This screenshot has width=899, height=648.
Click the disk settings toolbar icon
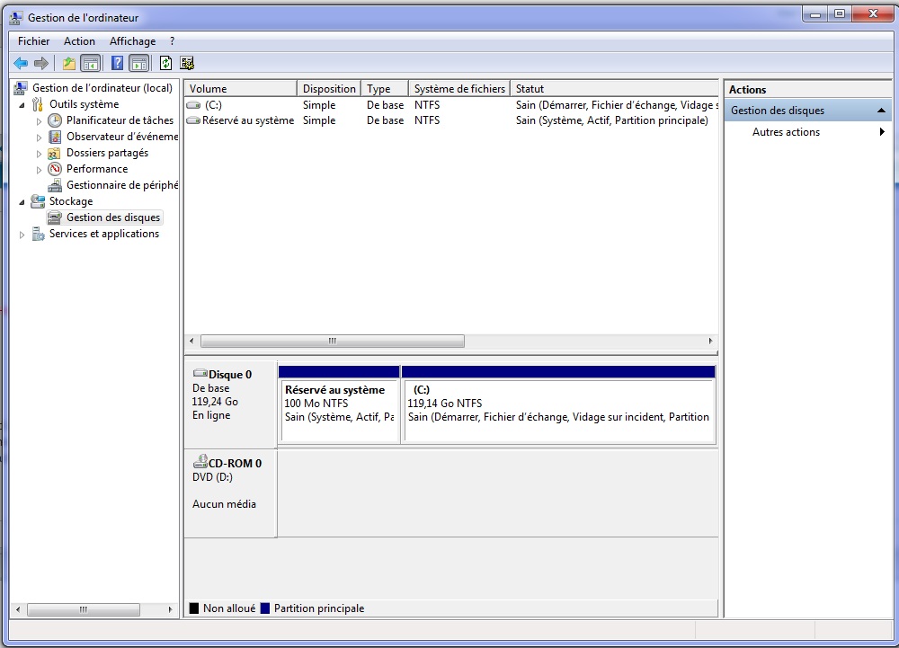[x=187, y=63]
